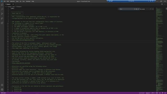Click the 'About php.ini' comment line
The height and width of the screenshot is (94, 167).
point(17,13)
